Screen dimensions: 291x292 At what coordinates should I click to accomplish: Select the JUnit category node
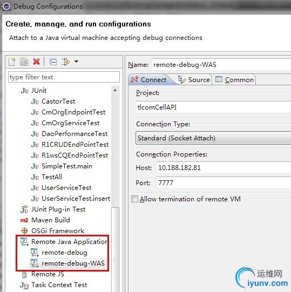coord(39,91)
